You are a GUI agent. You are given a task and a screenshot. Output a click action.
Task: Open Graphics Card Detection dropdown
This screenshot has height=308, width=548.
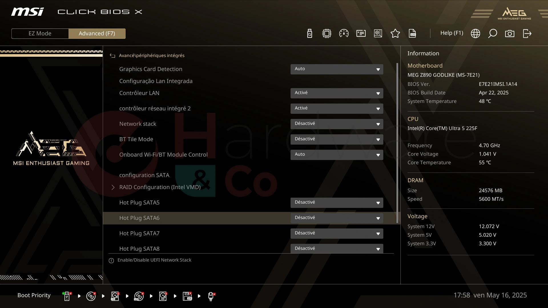(x=337, y=69)
